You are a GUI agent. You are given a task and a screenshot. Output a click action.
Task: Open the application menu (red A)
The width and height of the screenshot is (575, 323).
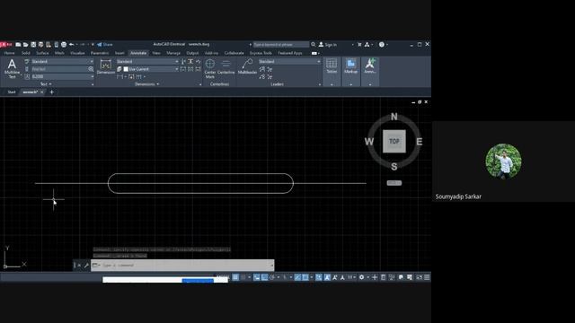click(6, 44)
